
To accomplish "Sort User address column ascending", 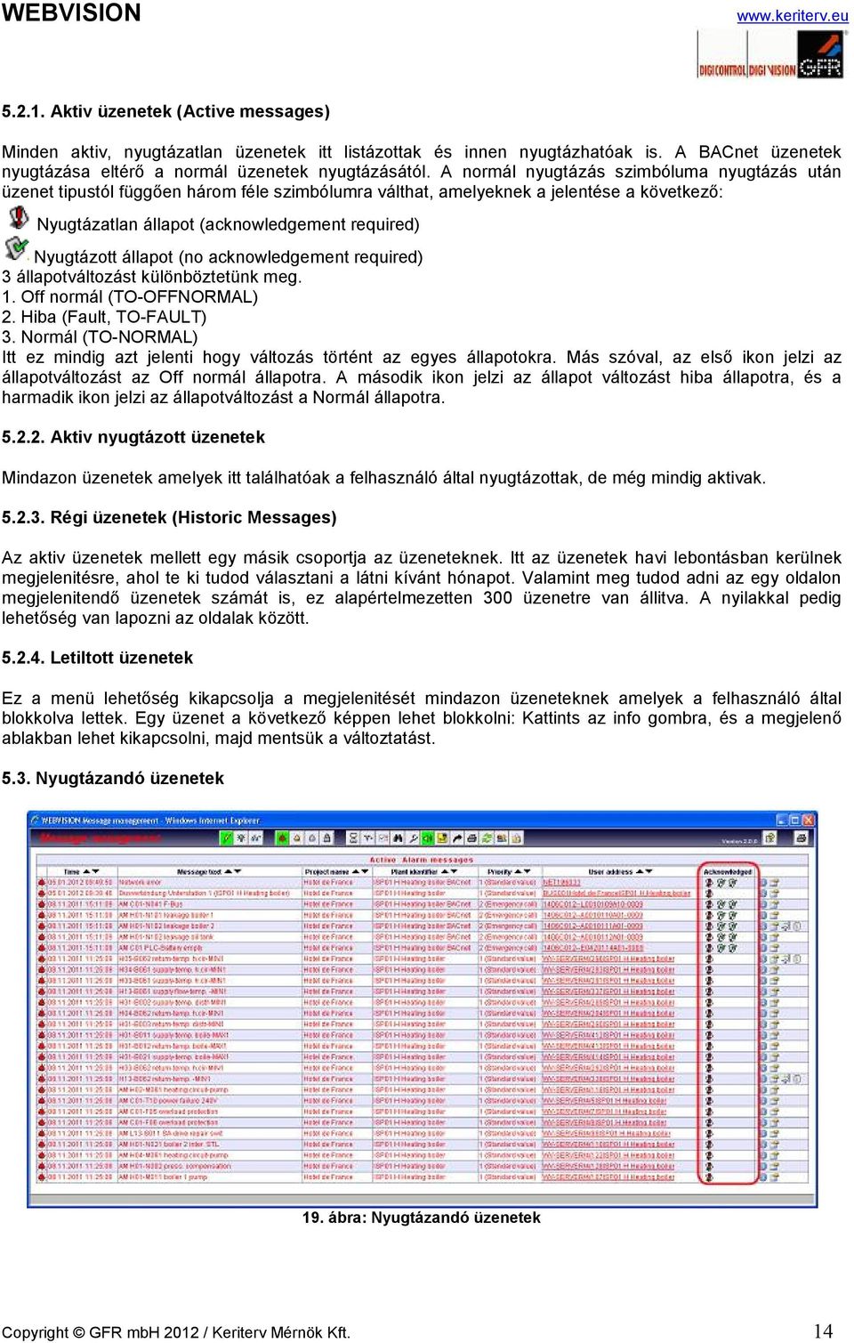I will 639,872.
